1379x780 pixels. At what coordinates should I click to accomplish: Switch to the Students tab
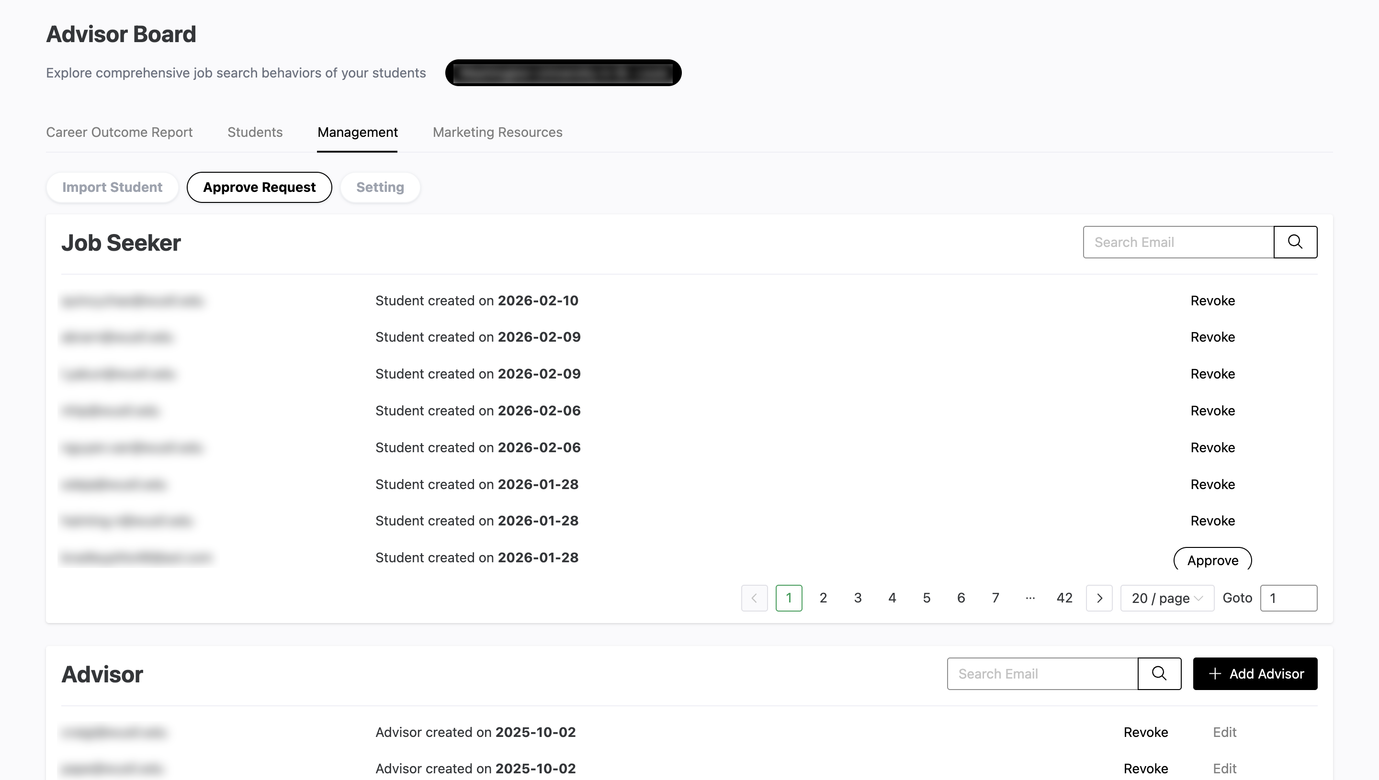[255, 133]
